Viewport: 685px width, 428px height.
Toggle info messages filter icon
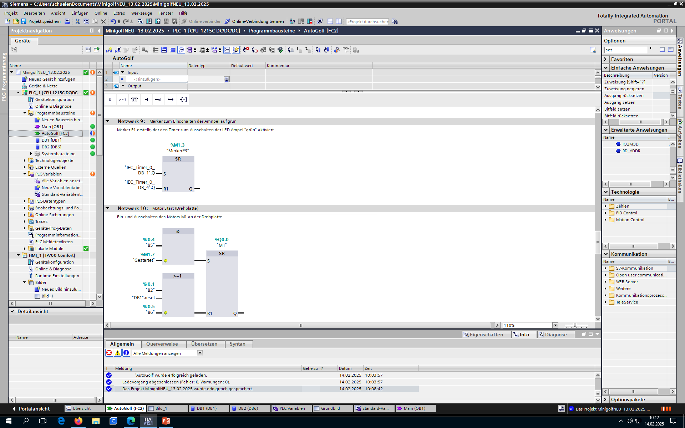pyautogui.click(x=126, y=353)
